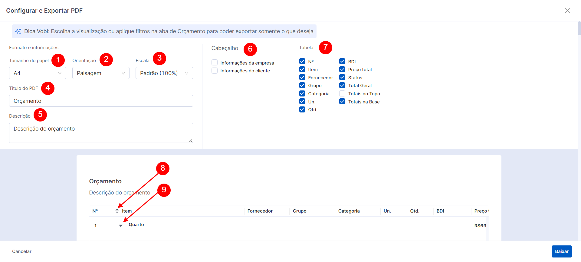Click the Baixar button
This screenshot has height=262, width=581.
pyautogui.click(x=561, y=251)
